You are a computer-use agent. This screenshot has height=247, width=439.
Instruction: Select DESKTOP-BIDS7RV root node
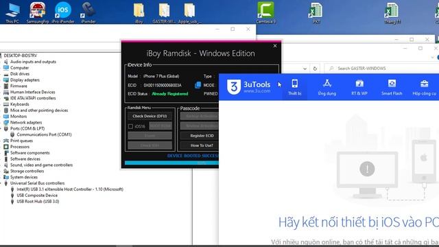[x=20, y=56]
